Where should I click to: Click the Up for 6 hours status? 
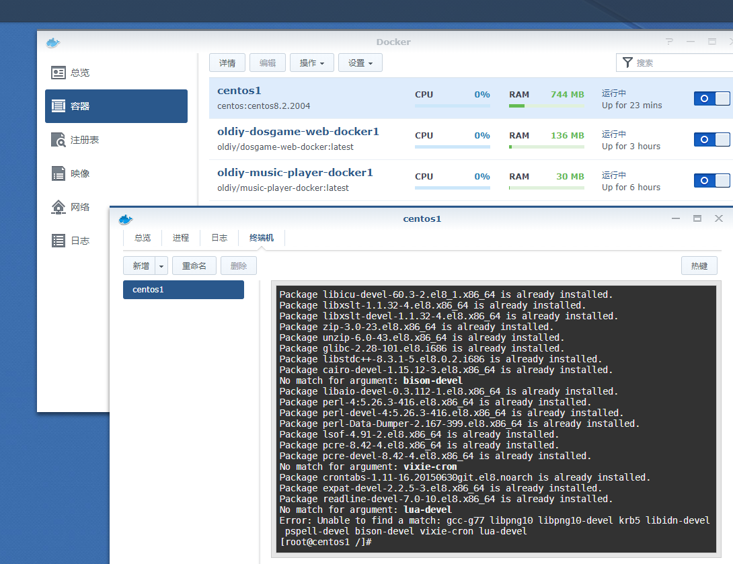click(631, 188)
